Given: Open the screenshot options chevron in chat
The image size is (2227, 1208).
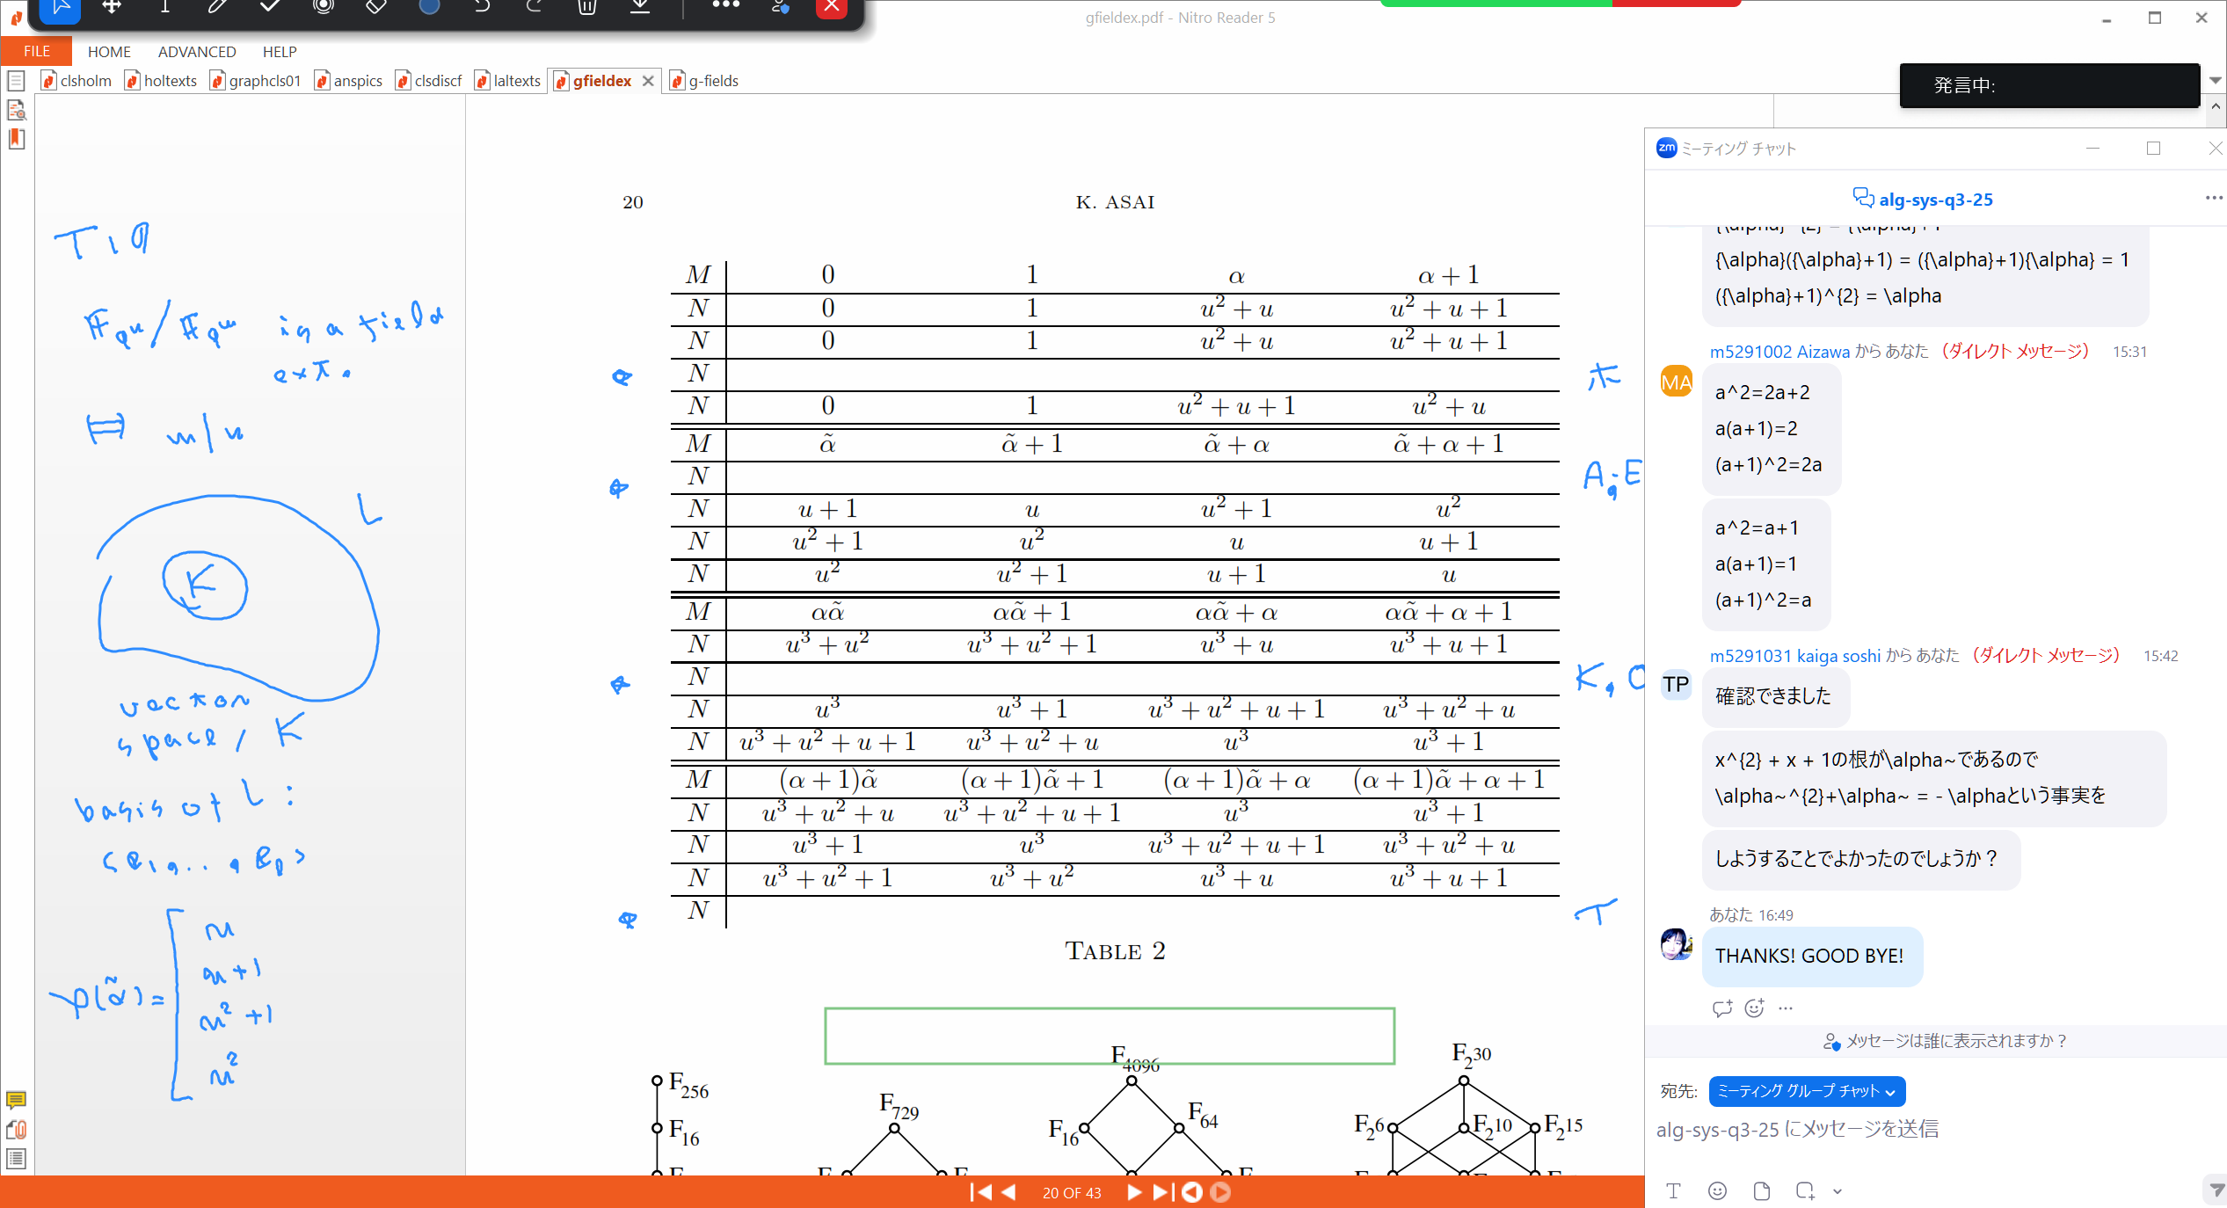Looking at the screenshot, I should [1838, 1191].
